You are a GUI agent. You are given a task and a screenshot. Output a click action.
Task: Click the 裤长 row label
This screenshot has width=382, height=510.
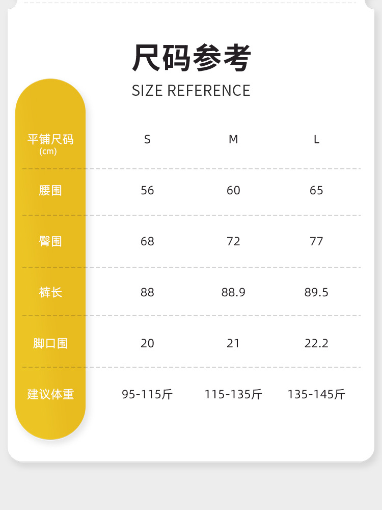pos(50,292)
